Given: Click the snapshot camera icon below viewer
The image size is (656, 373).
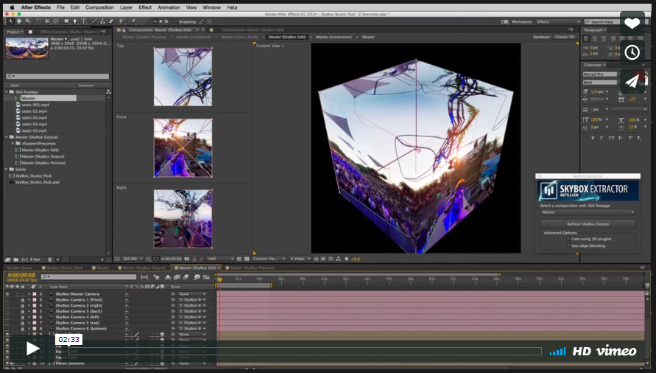Looking at the screenshot, I should [x=186, y=259].
